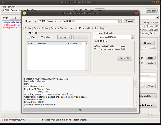Click the 'Elapsed Time: 00:07' log line
161x125 pixels.
coord(34,102)
